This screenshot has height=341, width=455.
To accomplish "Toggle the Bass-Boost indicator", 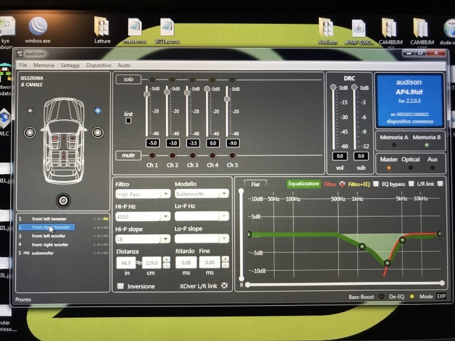I will tap(381, 296).
